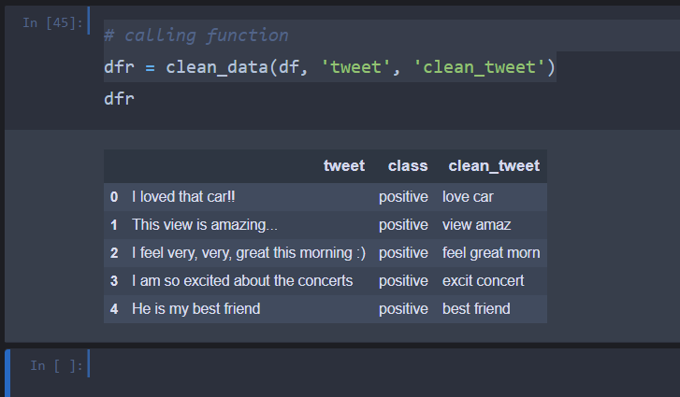This screenshot has width=680, height=397.
Task: Select row index 3 in the table
Action: (114, 281)
